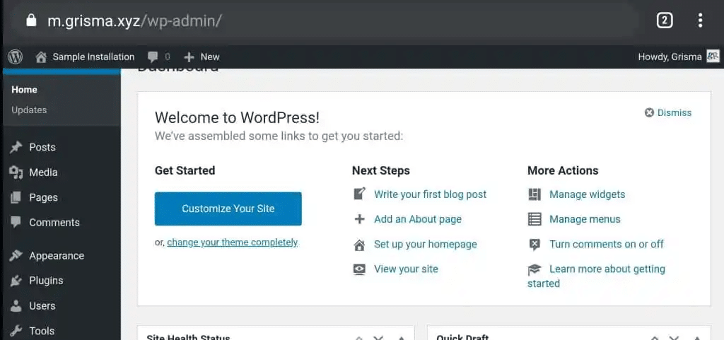The height and width of the screenshot is (340, 724).
Task: Click the Dismiss X circle icon
Action: [649, 112]
